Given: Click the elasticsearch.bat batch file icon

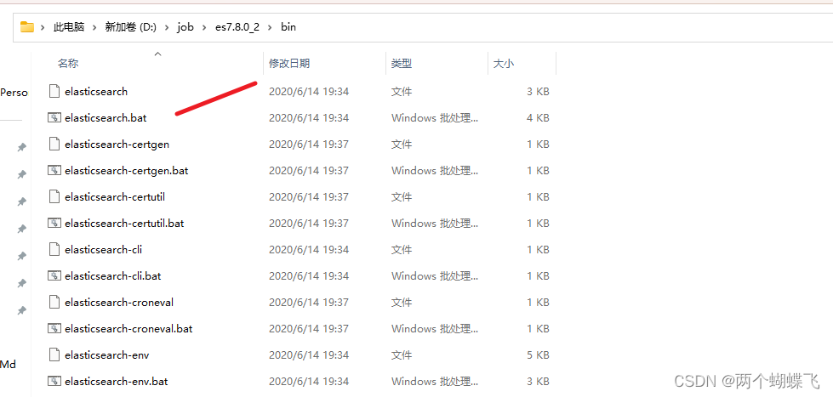Looking at the screenshot, I should [x=54, y=118].
